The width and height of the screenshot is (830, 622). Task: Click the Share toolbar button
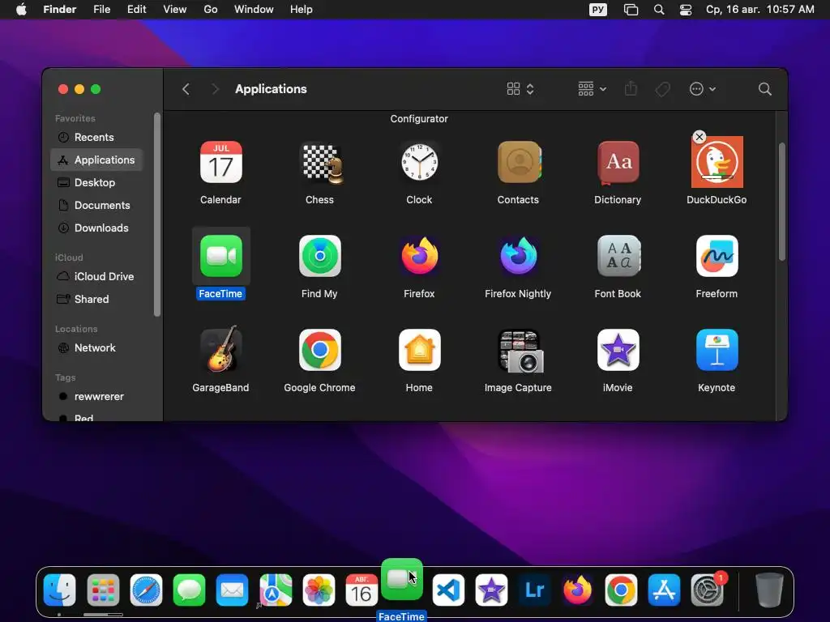point(631,89)
